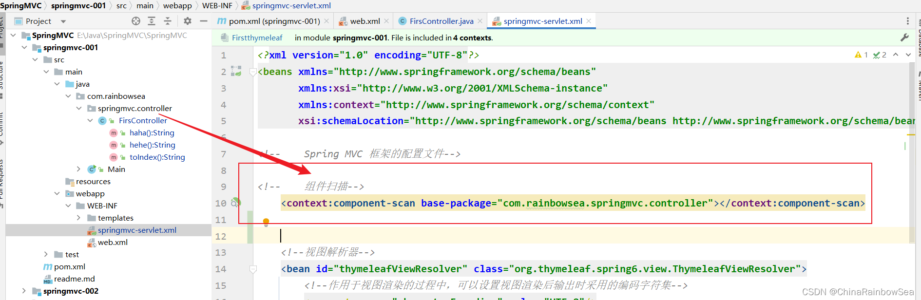Screen dimensions: 921x300
Task: Switch to the FirsController.java tab
Action: coord(441,21)
